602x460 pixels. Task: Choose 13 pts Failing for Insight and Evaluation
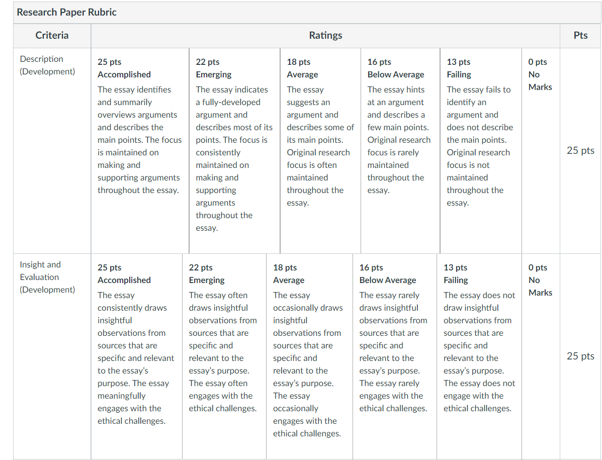479,356
